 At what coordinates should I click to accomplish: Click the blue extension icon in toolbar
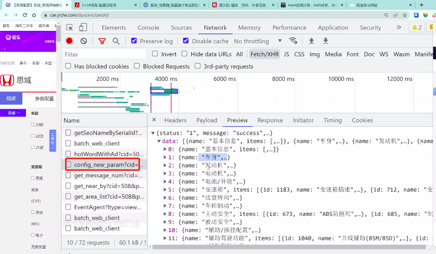[x=416, y=15]
